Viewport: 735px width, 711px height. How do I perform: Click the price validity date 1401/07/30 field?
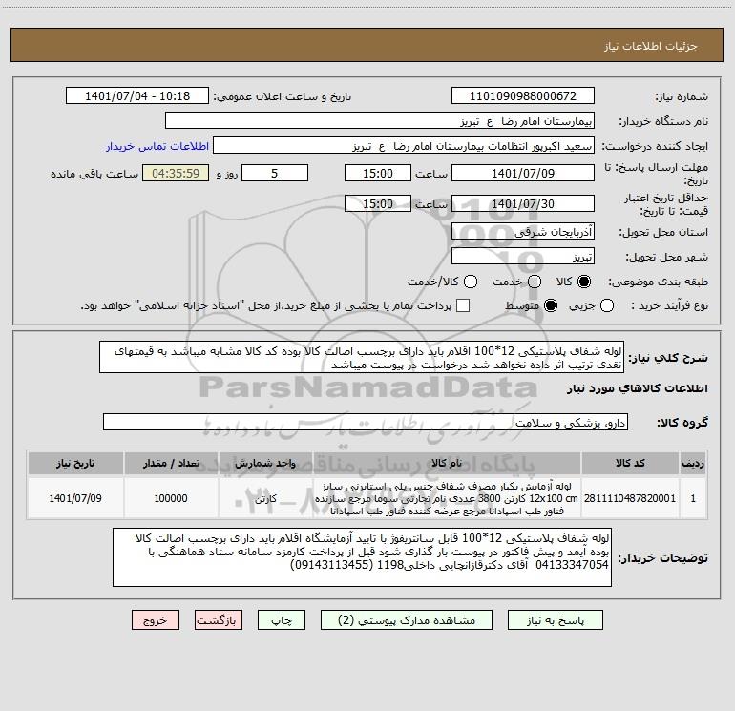click(x=523, y=203)
